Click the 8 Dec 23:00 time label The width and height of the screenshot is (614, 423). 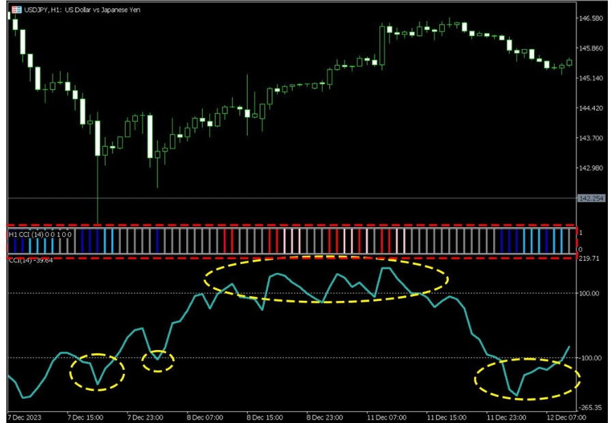(325, 416)
